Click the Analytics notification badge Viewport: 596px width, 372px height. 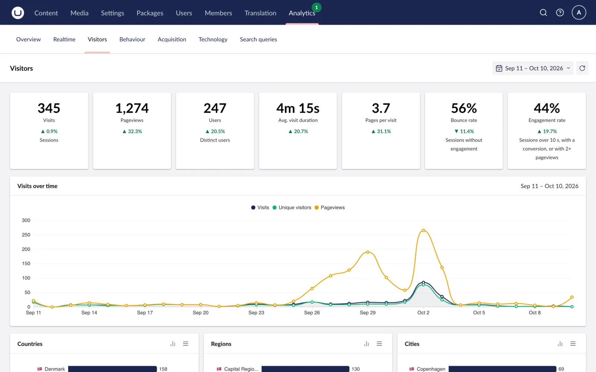pos(317,7)
